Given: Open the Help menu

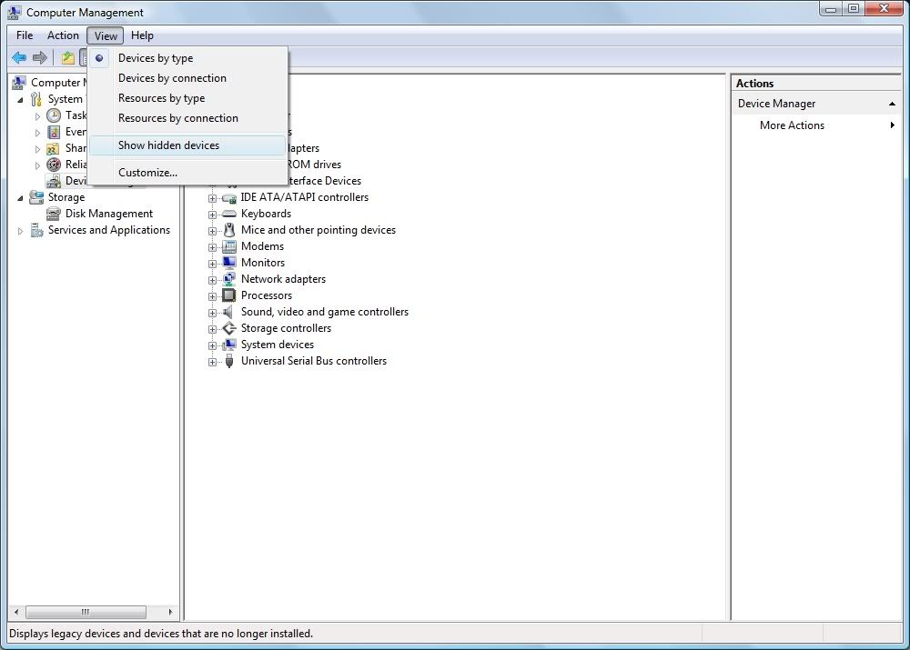Looking at the screenshot, I should point(142,35).
